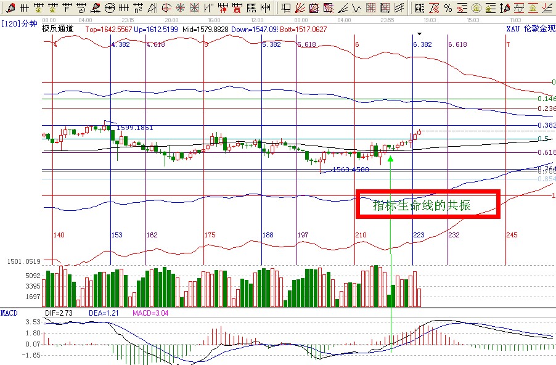The height and width of the screenshot is (365, 556).
Task: Select the red 指标生命线的共振 annotation box
Action: point(427,205)
